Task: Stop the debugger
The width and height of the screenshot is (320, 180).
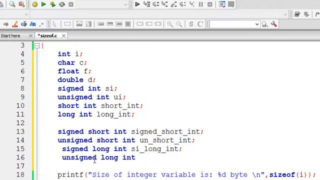Action: 210,4
